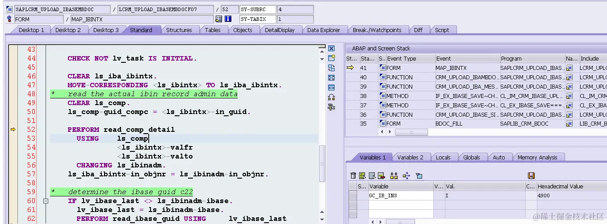Click hexadecimal value 4900
The width and height of the screenshot is (607, 224).
(544, 195)
